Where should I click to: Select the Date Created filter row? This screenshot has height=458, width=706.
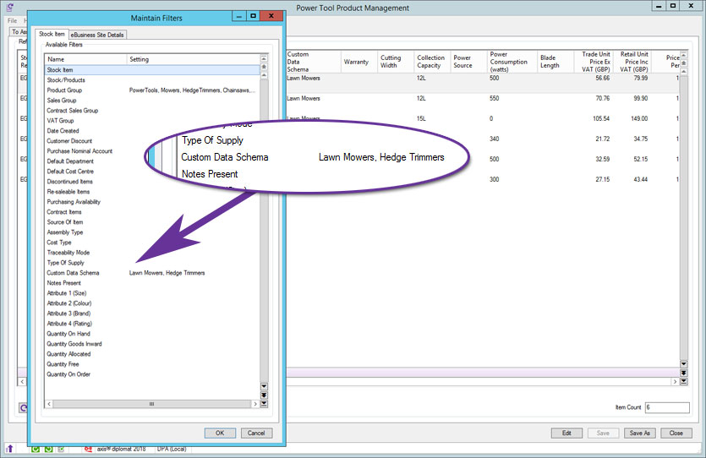(152, 131)
